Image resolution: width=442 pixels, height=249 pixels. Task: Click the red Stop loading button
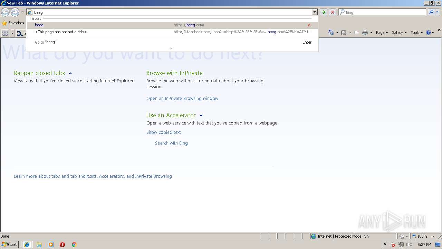click(x=333, y=12)
